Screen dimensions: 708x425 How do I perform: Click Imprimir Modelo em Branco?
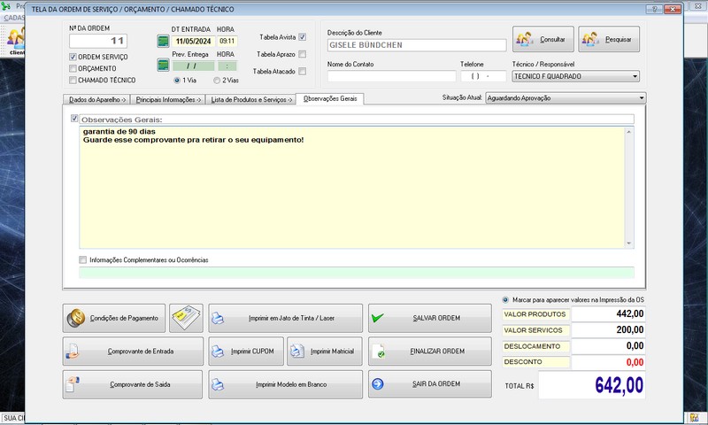285,385
